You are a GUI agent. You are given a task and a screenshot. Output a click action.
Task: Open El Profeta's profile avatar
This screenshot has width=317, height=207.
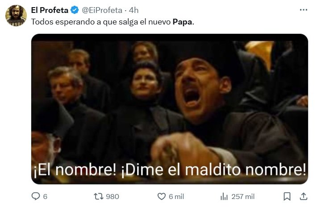point(16,16)
